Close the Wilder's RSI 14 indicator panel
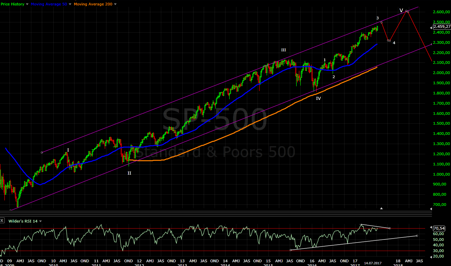Image resolution: width=451 pixels, height=266 pixels. coord(2,221)
